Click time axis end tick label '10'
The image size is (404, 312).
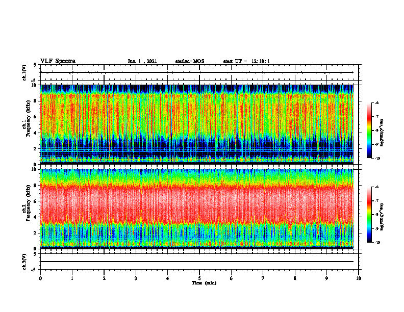pyautogui.click(x=359, y=278)
